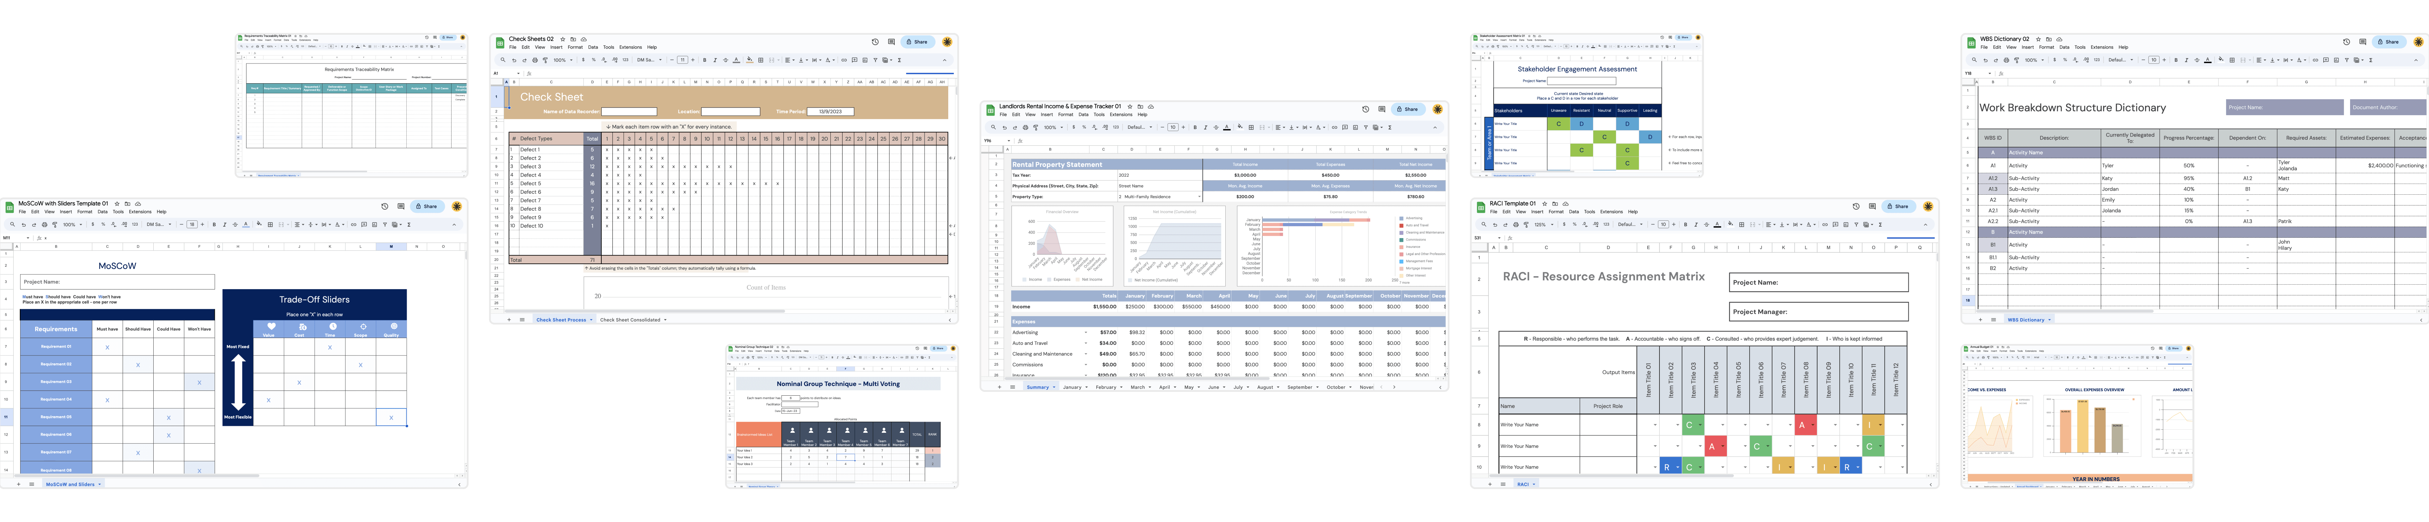Format as percent in RACI Template 01
This screenshot has height=522, width=2429.
click(x=1575, y=224)
